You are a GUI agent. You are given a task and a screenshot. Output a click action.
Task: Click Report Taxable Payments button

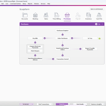click(90, 49)
